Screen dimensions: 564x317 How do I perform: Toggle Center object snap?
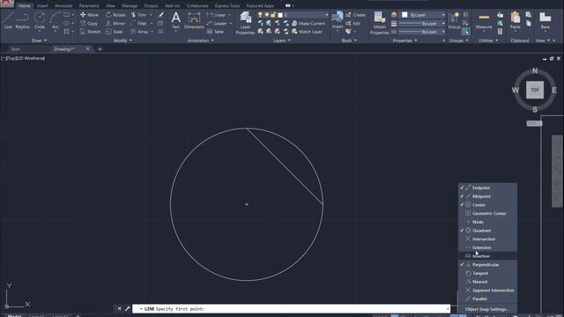[487, 205]
